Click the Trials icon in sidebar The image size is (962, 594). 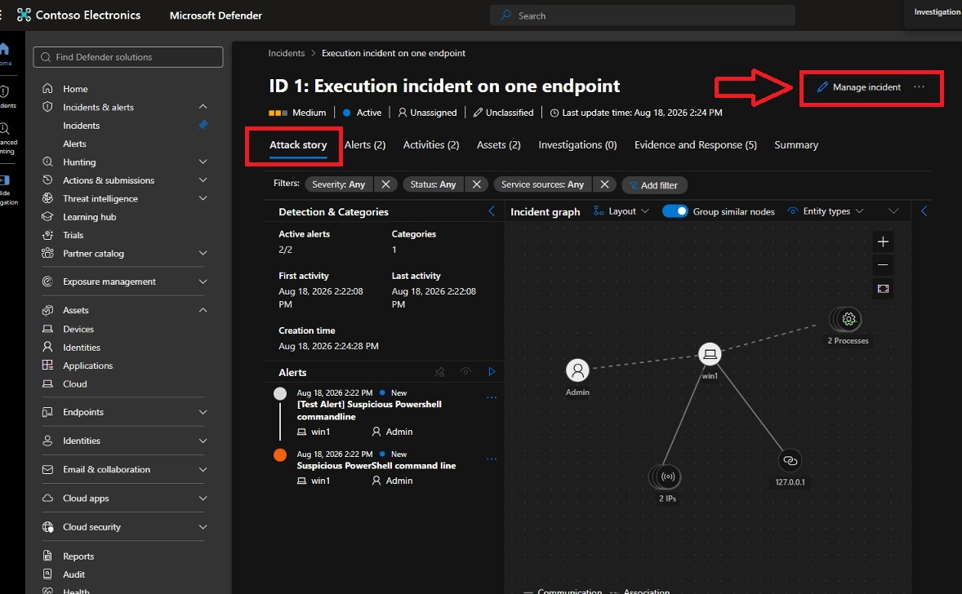47,235
